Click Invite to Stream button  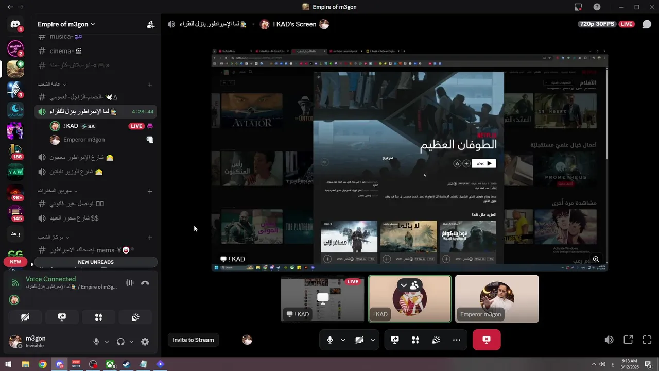pyautogui.click(x=193, y=340)
